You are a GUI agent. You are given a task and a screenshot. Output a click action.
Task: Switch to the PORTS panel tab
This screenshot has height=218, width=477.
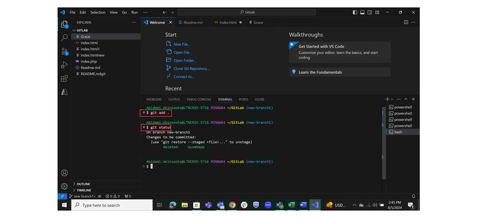(x=243, y=99)
